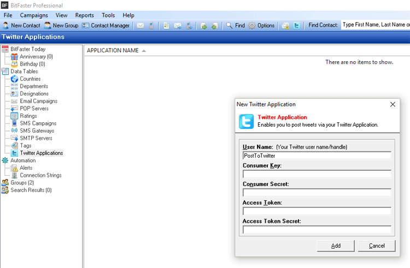This screenshot has height=268, width=410.
Task: Click the mobile phone SMS icon in toolbar
Action: tap(151, 26)
